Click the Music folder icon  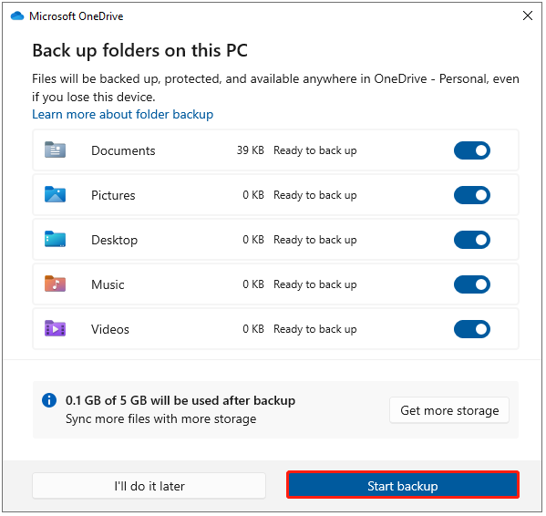(55, 284)
